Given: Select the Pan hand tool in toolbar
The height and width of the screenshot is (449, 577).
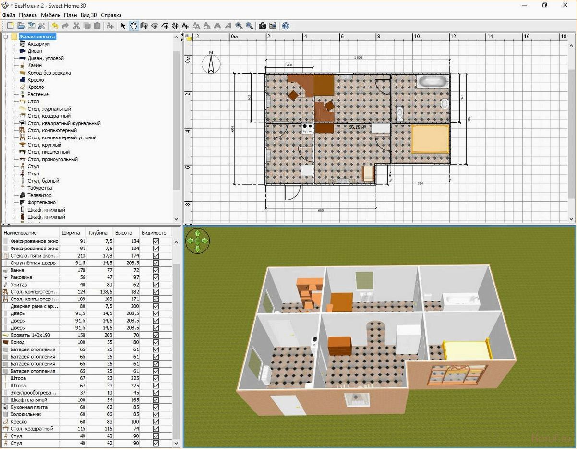Looking at the screenshot, I should coord(133,25).
